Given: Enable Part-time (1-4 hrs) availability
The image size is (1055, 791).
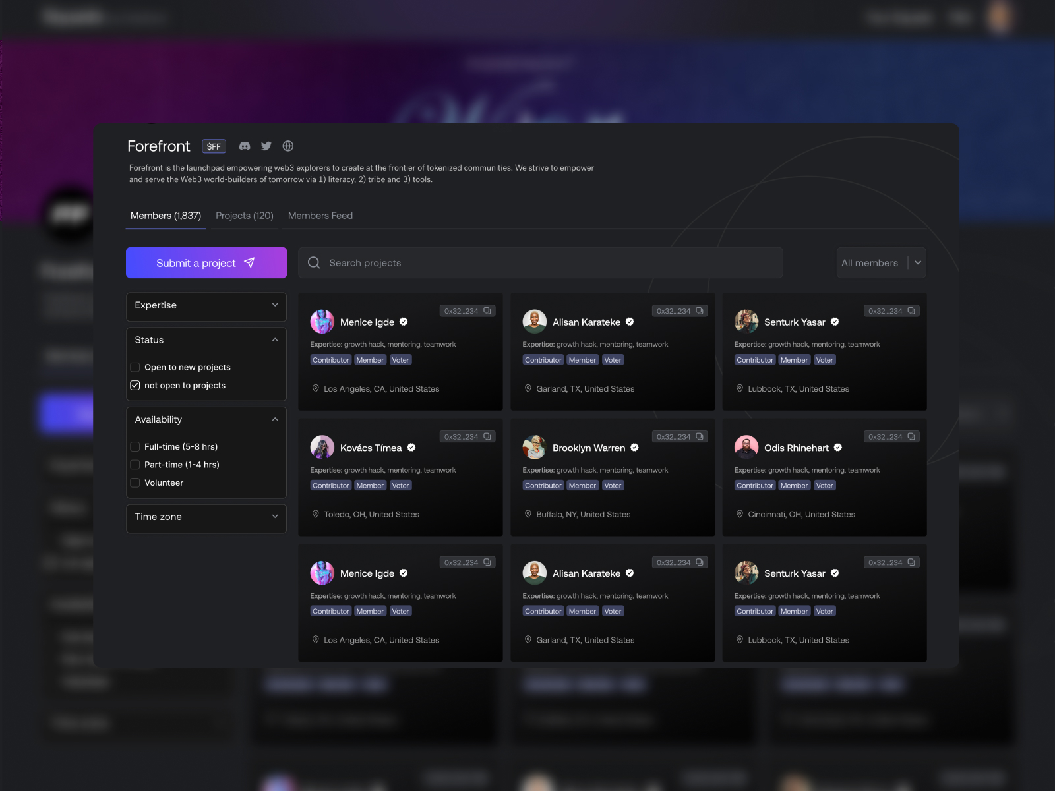Looking at the screenshot, I should (135, 465).
